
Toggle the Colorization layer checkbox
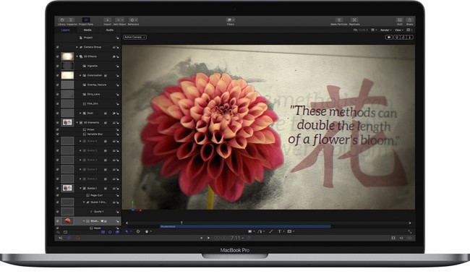(x=58, y=75)
